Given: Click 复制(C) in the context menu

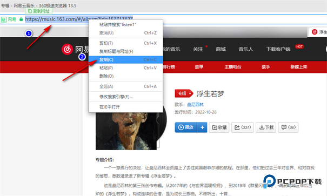Looking at the screenshot, I should click(x=126, y=59).
